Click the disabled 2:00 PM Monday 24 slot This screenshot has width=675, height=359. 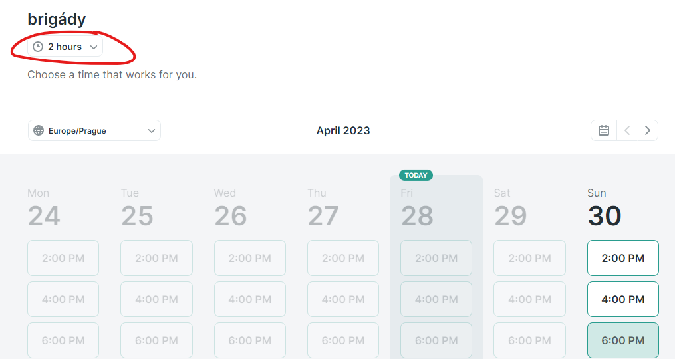click(x=63, y=258)
